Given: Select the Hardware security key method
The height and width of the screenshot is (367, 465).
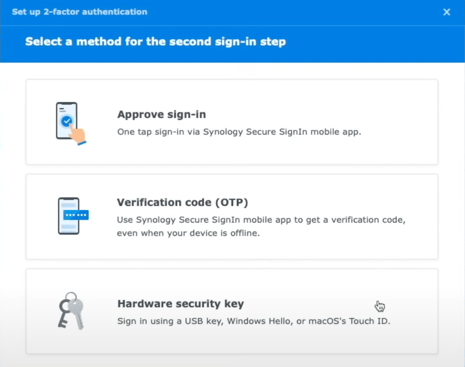Looking at the screenshot, I should [231, 311].
